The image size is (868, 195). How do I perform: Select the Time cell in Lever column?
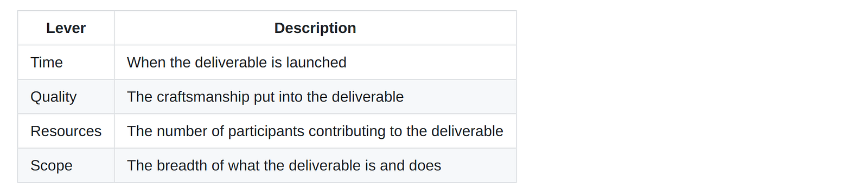66,63
